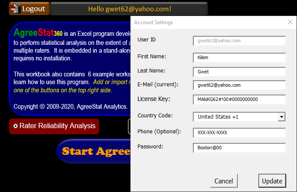Expand the Country Code dropdown arrow
Screen dimensions: 297x192
pos(282,117)
